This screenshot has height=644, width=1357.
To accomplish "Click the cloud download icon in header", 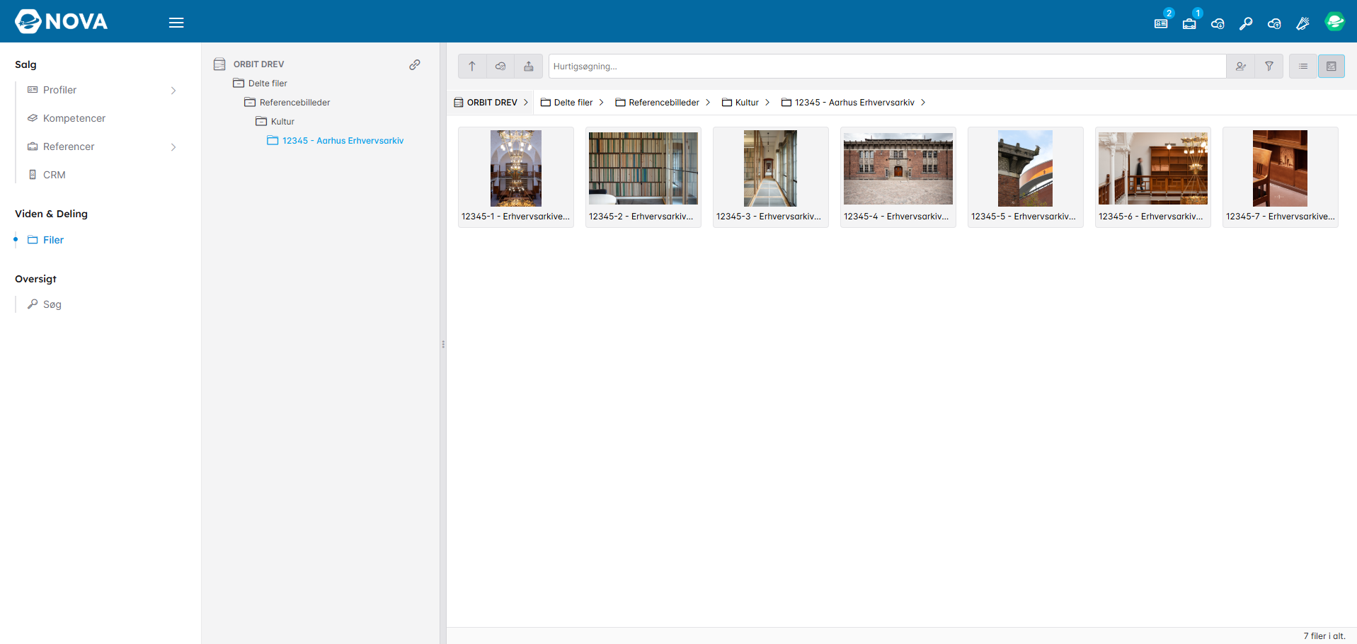I will point(1218,23).
